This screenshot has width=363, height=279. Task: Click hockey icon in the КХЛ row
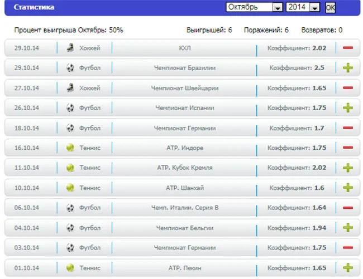(70, 48)
